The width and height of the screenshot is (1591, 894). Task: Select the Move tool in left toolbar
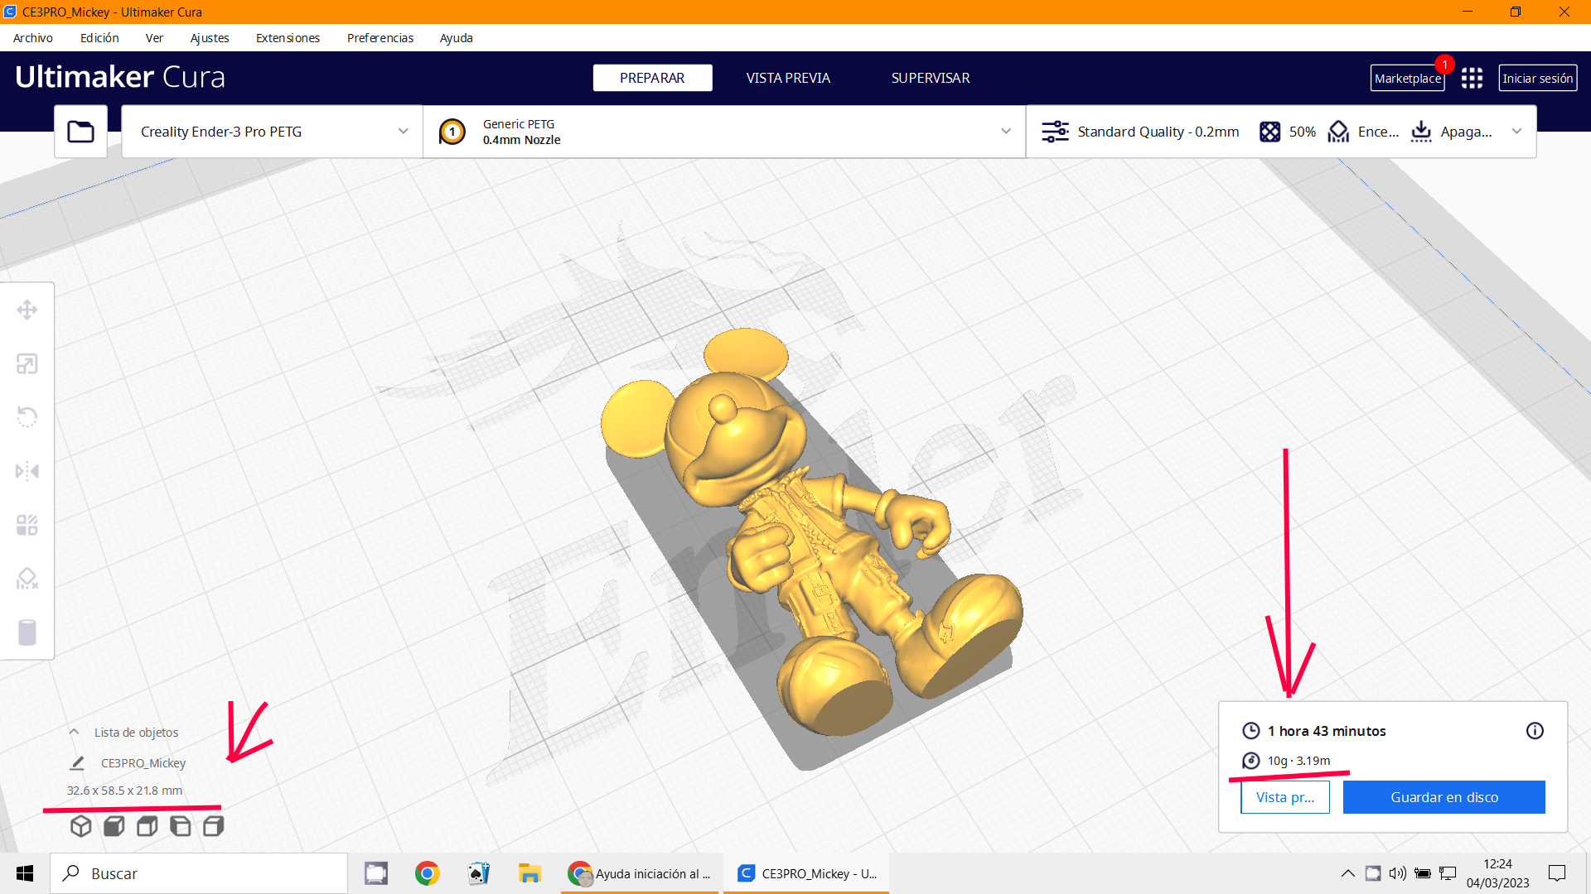[x=27, y=310]
